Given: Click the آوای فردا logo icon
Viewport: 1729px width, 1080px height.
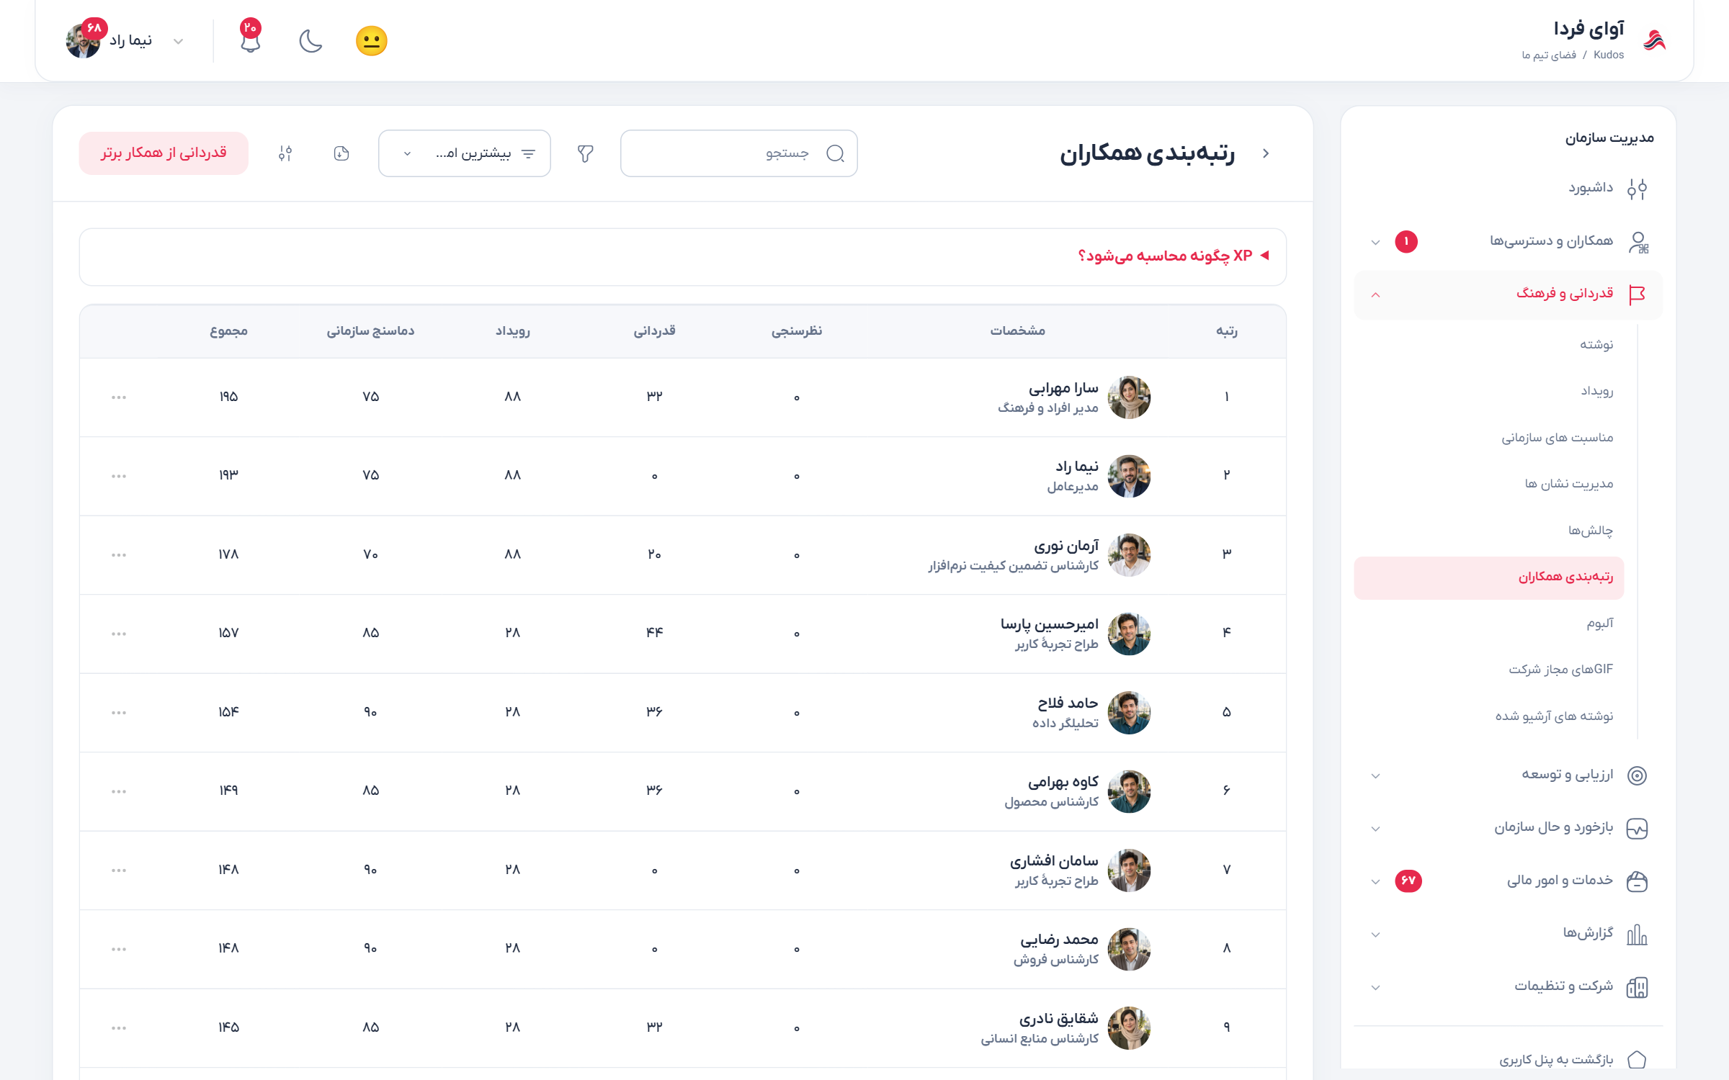Looking at the screenshot, I should [1654, 40].
